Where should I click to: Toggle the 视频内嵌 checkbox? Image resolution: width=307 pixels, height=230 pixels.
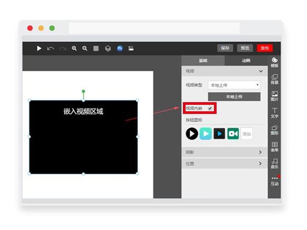tap(210, 108)
